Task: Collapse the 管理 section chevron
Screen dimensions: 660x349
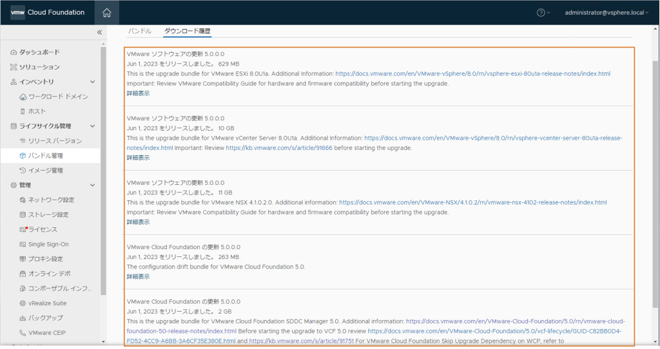Action: 93,185
